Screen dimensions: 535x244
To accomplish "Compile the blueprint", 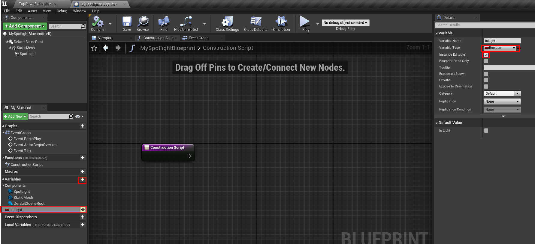I will coord(98,24).
